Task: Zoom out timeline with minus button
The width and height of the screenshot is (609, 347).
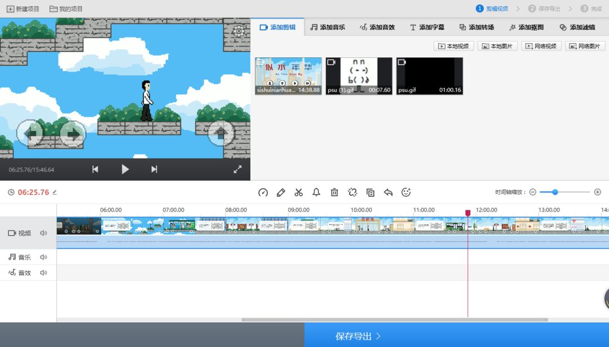Action: (532, 192)
